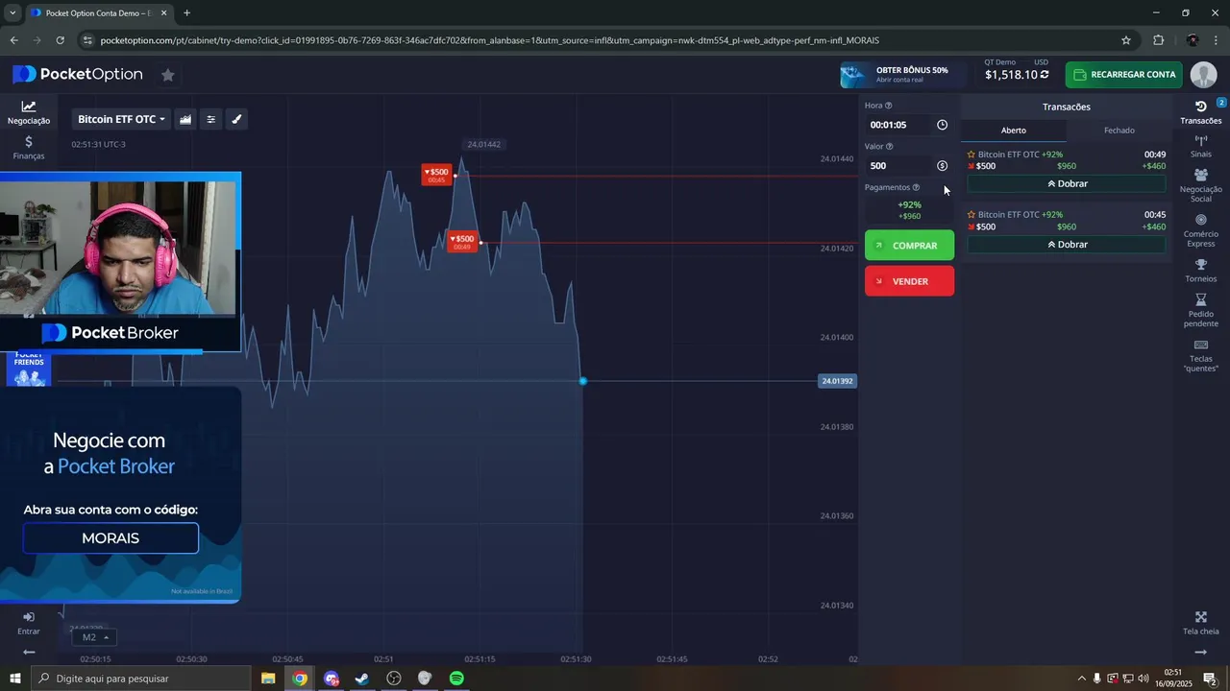The width and height of the screenshot is (1230, 691).
Task: Open Spotify from the taskbar
Action: point(456,679)
